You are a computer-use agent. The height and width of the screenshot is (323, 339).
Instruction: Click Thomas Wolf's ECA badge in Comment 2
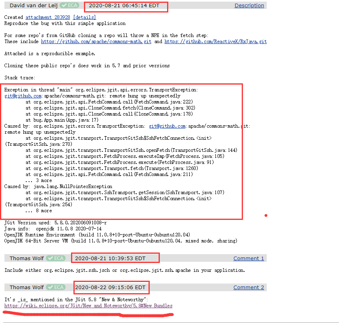tap(56, 287)
